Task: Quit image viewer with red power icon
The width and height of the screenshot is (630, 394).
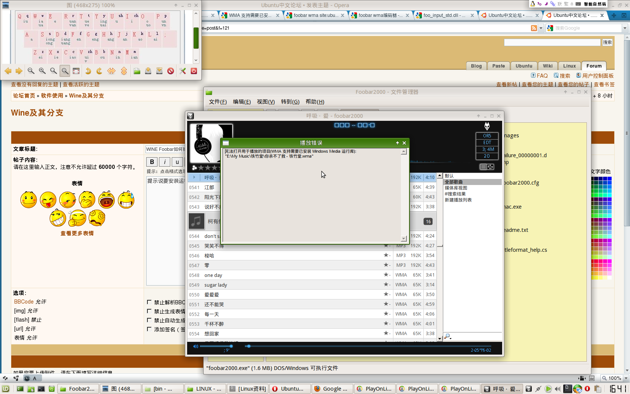Action: 194,71
